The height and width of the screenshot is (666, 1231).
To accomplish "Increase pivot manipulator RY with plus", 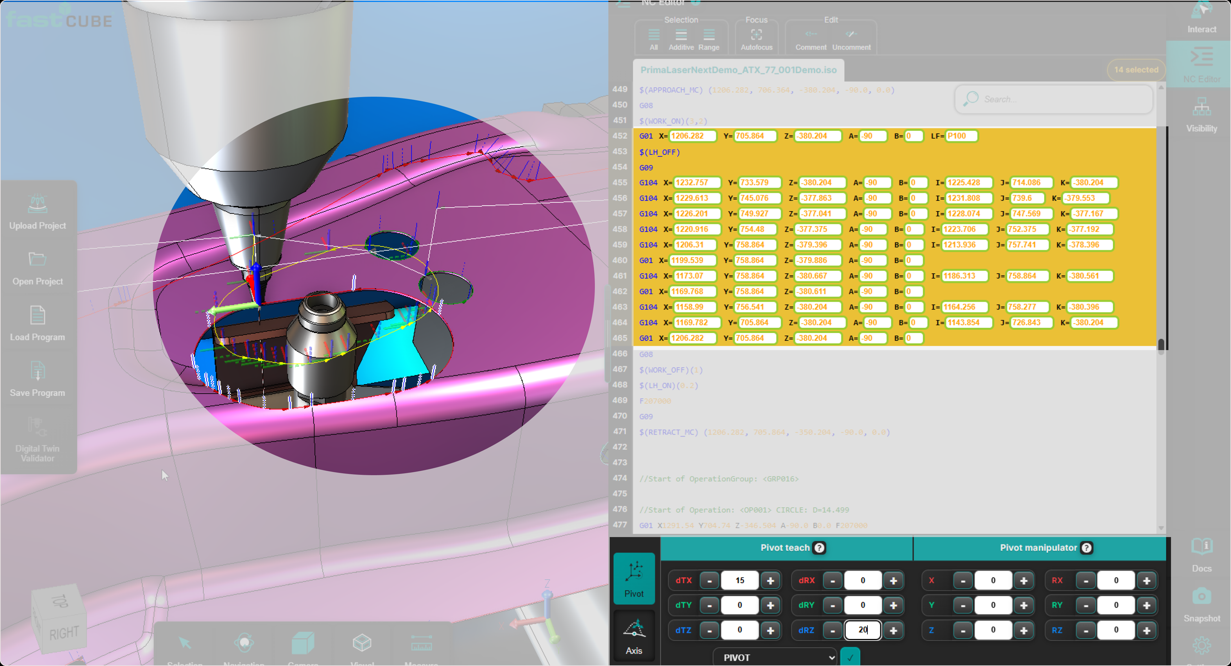I will point(1146,605).
